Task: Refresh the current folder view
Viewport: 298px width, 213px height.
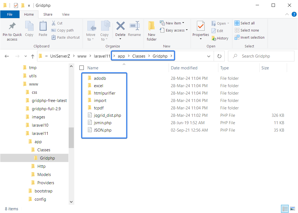Action: coord(219,56)
